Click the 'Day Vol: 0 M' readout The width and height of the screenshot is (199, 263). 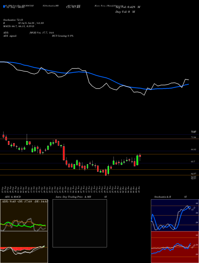coord(125,12)
